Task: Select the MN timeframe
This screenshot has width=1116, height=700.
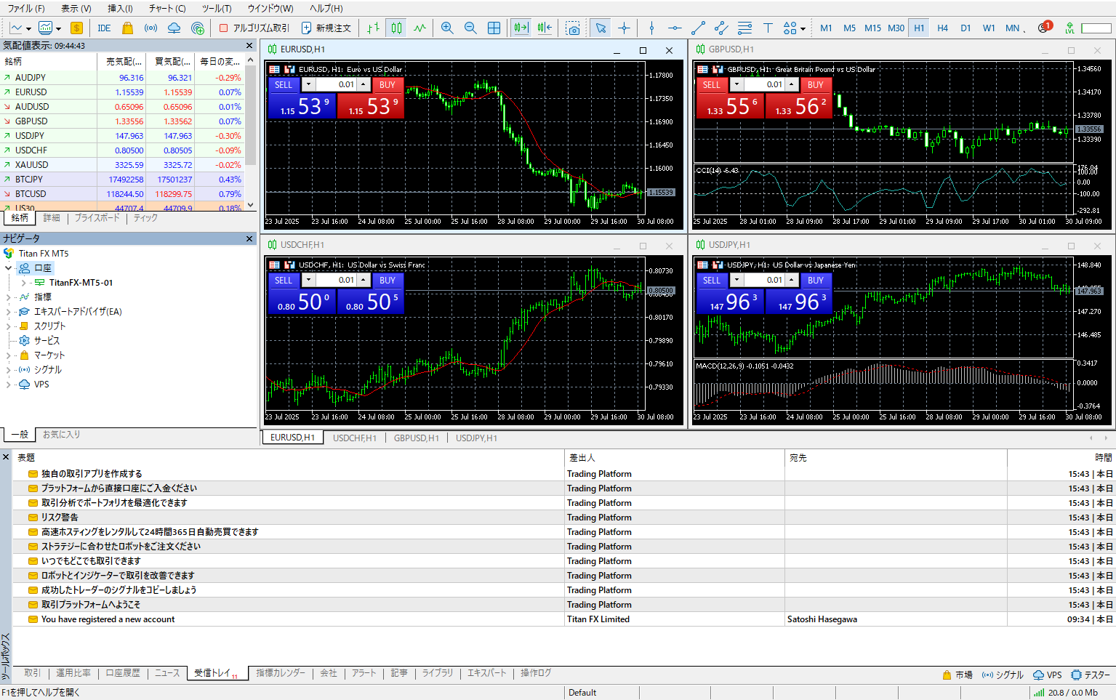Action: [1012, 28]
